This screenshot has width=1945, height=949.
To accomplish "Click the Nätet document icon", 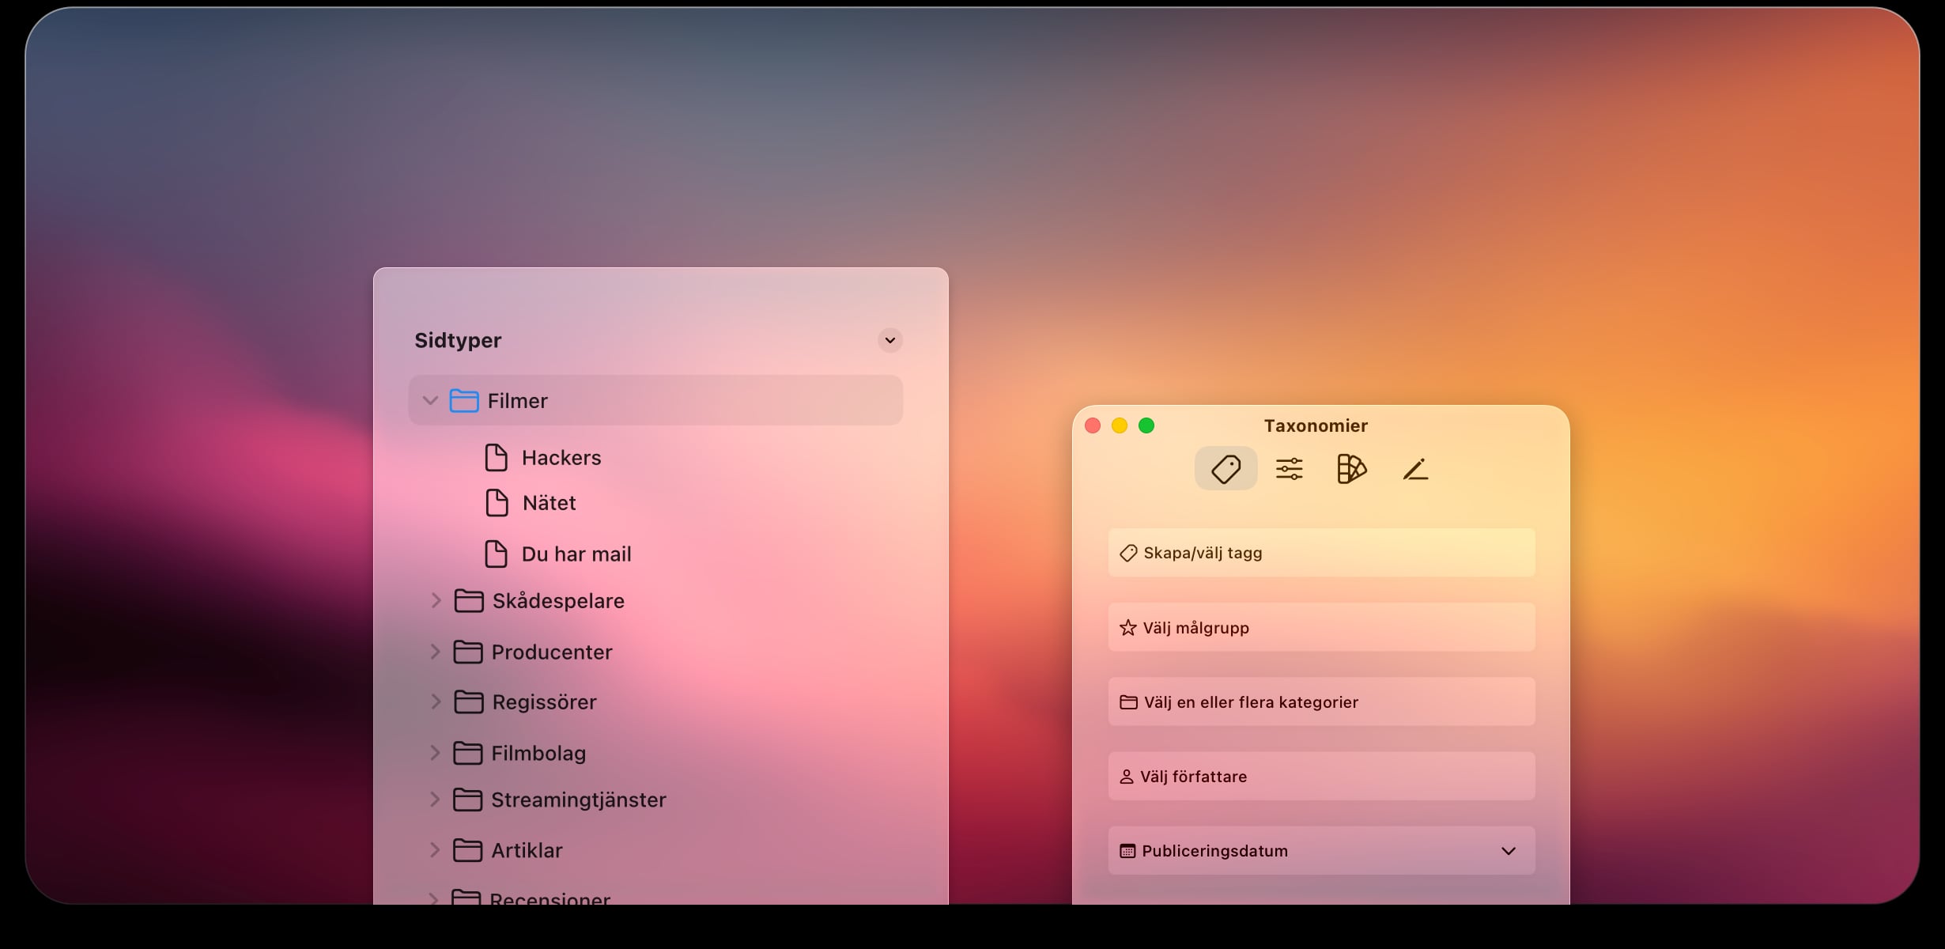I will 497,503.
